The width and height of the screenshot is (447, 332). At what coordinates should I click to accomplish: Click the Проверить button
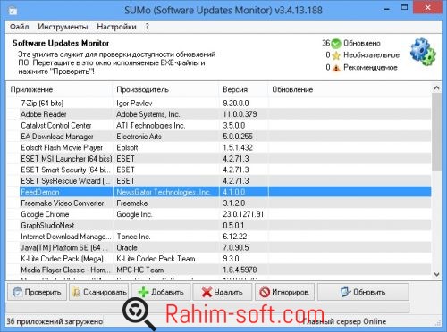coord(37,292)
